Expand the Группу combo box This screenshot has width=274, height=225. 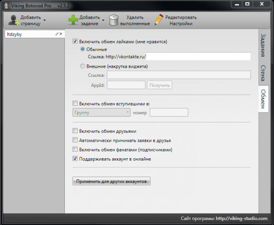pos(101,112)
